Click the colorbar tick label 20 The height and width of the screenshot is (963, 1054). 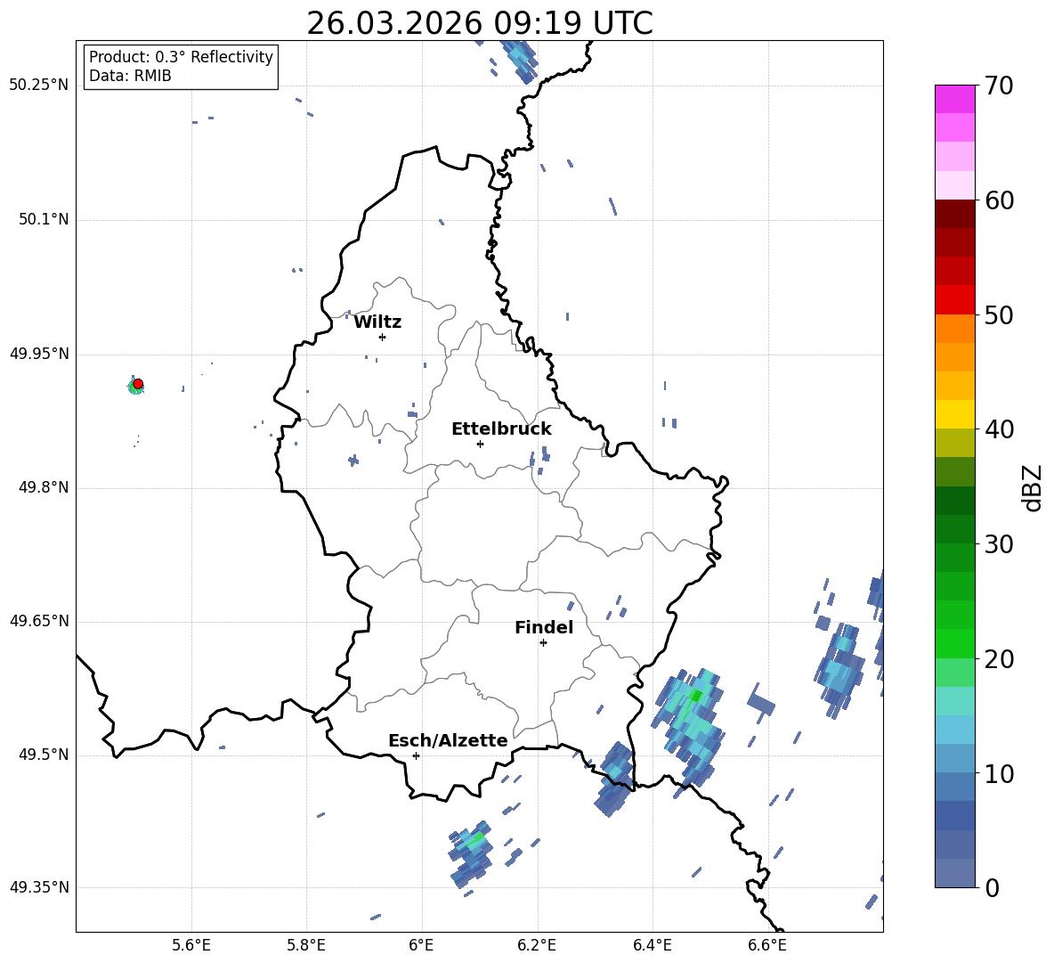point(999,659)
